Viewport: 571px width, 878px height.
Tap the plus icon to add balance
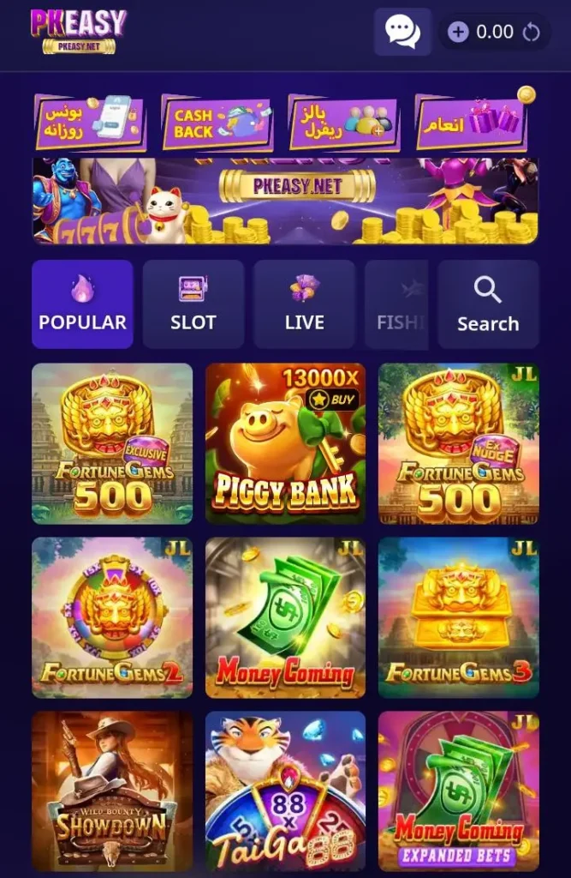click(458, 32)
